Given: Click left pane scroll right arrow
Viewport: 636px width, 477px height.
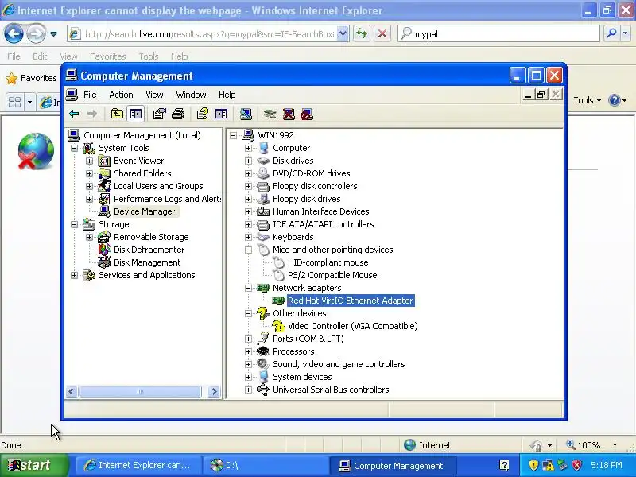Looking at the screenshot, I should [214, 391].
